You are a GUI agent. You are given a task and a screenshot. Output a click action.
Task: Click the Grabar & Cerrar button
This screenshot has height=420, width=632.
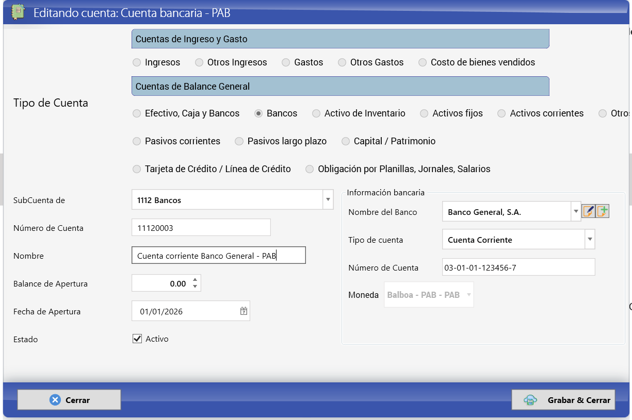coord(563,400)
